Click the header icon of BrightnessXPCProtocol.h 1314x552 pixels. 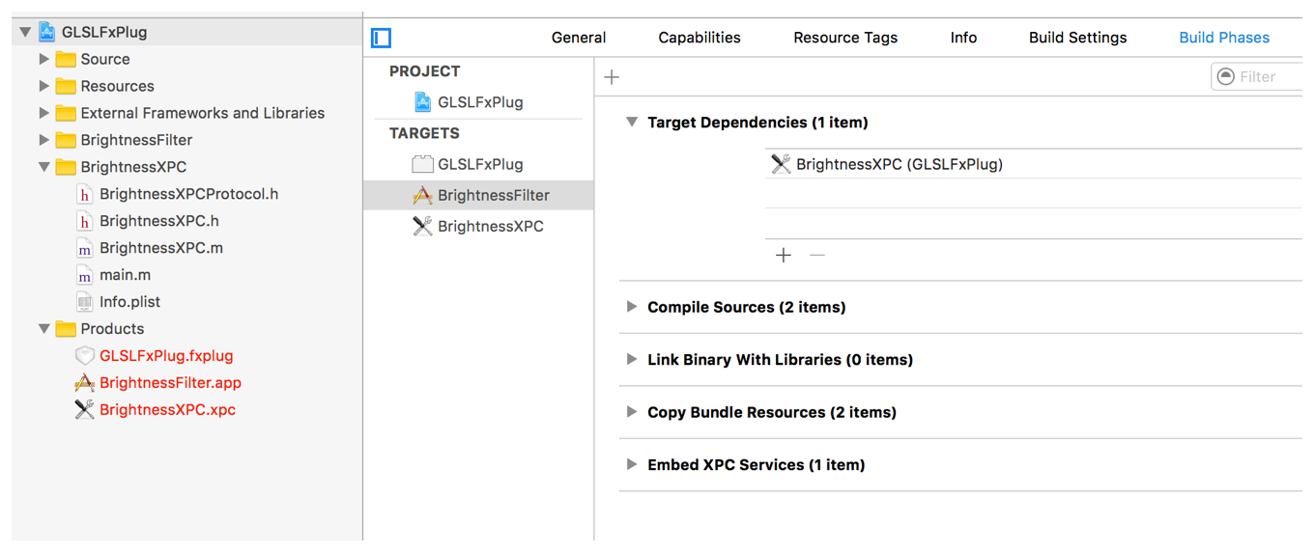click(x=85, y=194)
